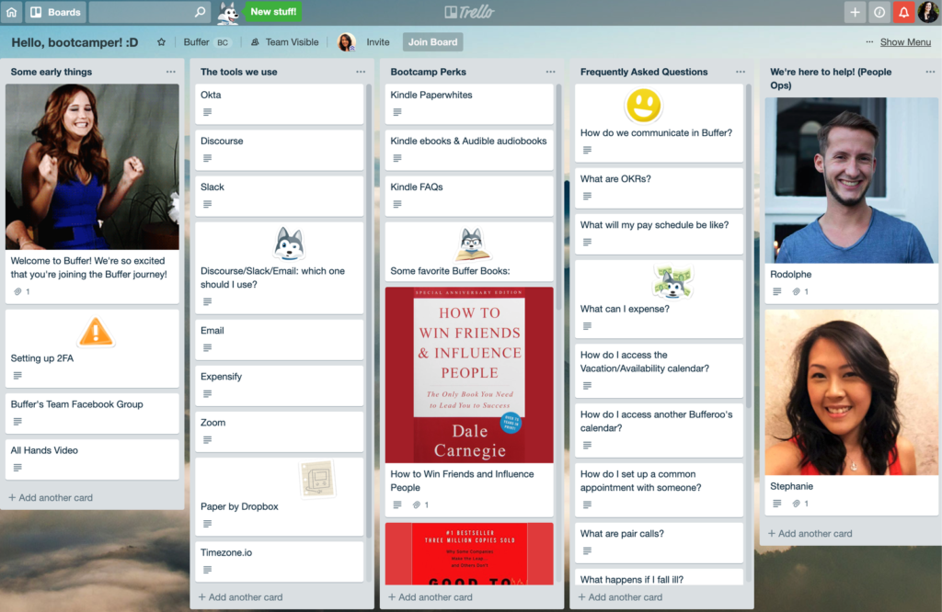
Task: Open the notifications bell
Action: coord(903,12)
